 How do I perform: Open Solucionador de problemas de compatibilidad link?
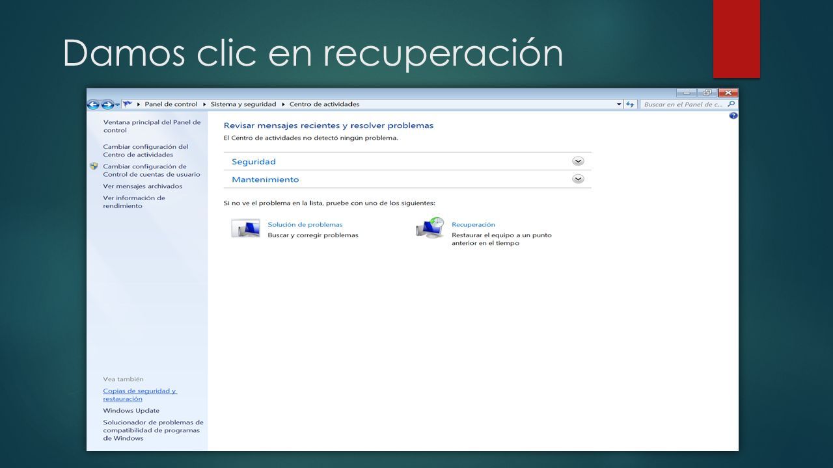pyautogui.click(x=153, y=430)
